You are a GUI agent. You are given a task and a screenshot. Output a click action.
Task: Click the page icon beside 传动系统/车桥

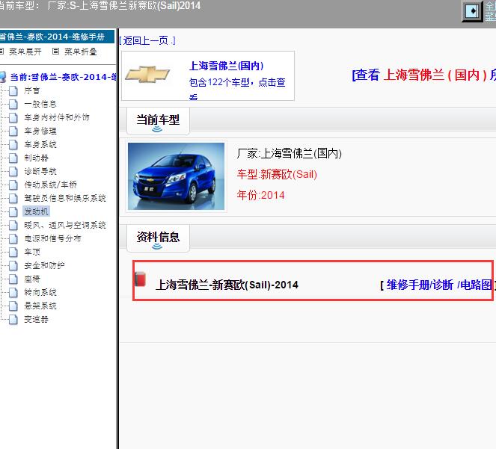tap(13, 185)
